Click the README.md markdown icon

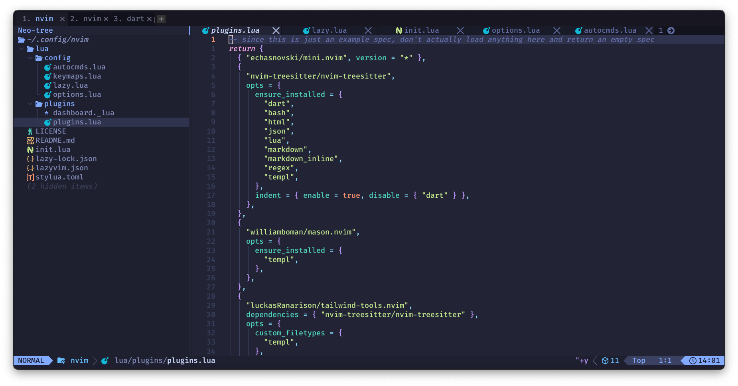(30, 140)
